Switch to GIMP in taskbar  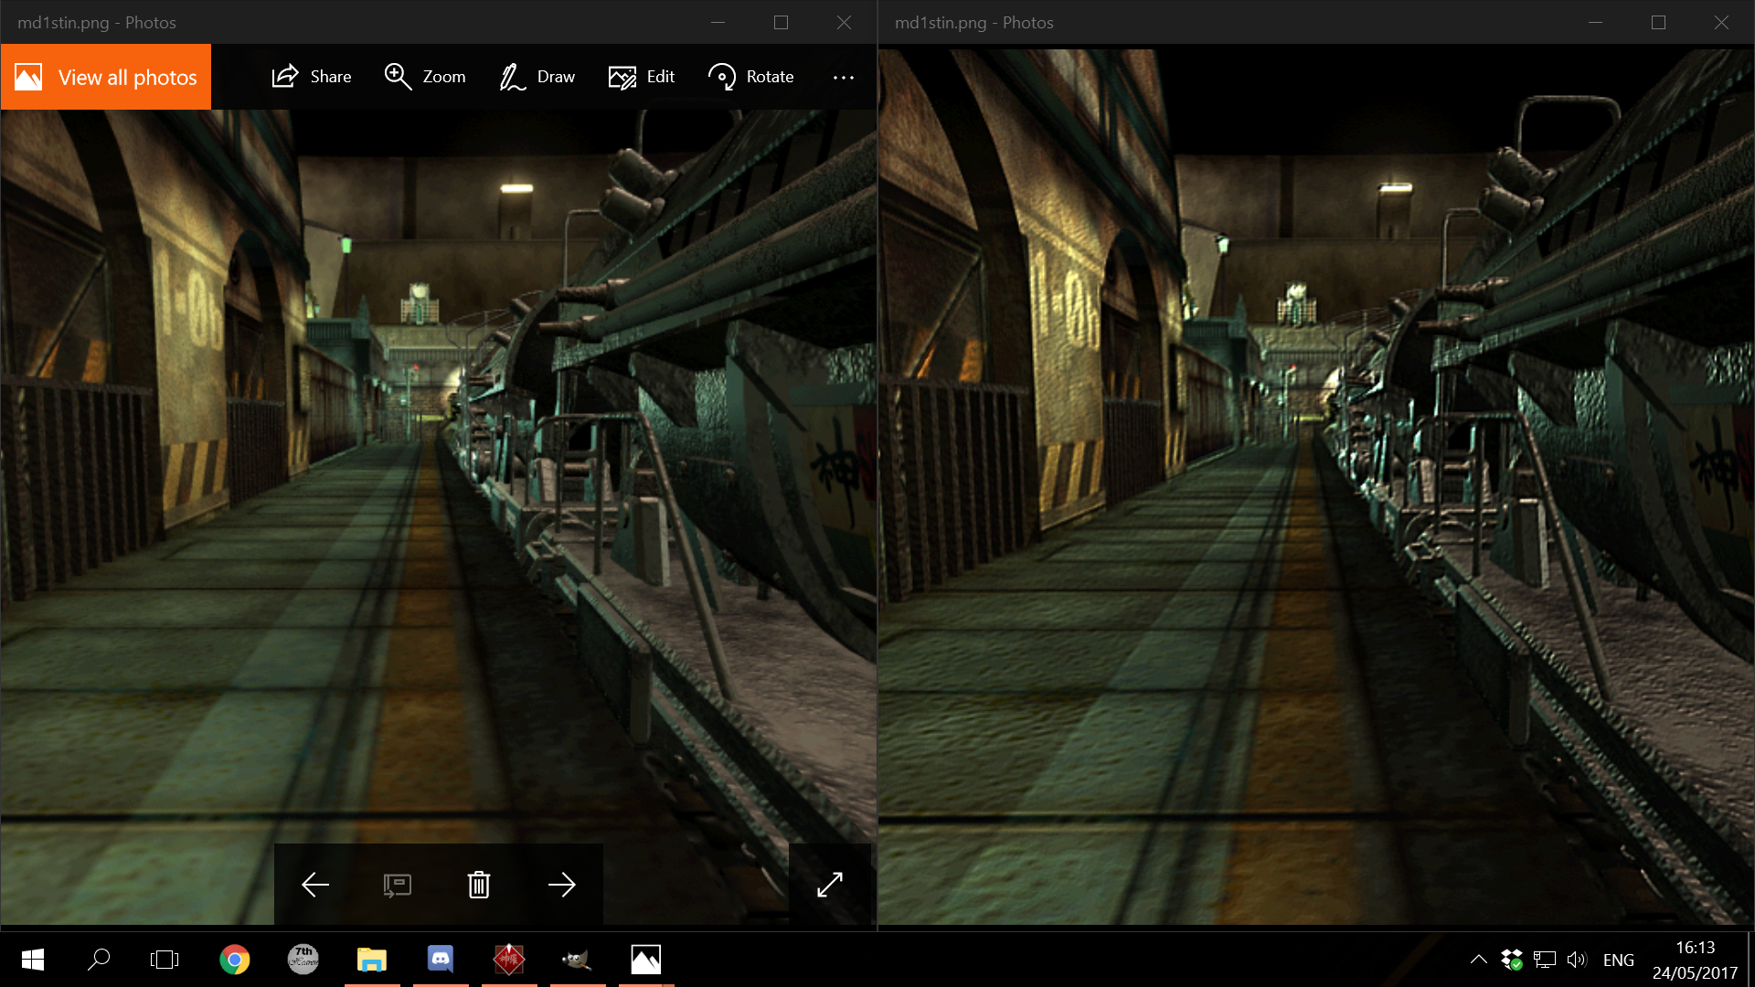pos(578,960)
